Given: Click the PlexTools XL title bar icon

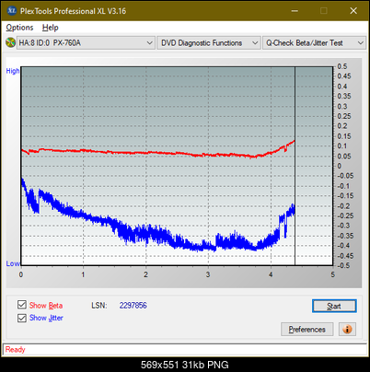Looking at the screenshot, I should point(12,11).
